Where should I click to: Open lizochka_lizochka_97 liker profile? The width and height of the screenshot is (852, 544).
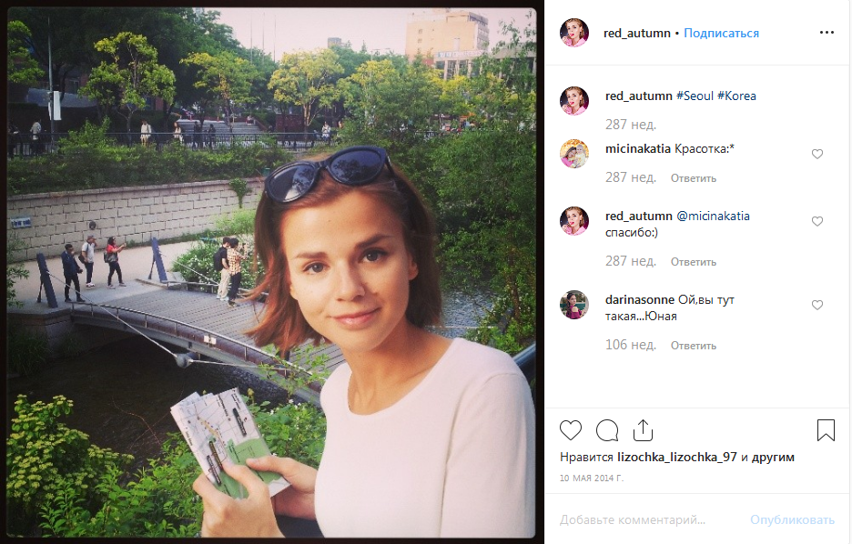(677, 458)
